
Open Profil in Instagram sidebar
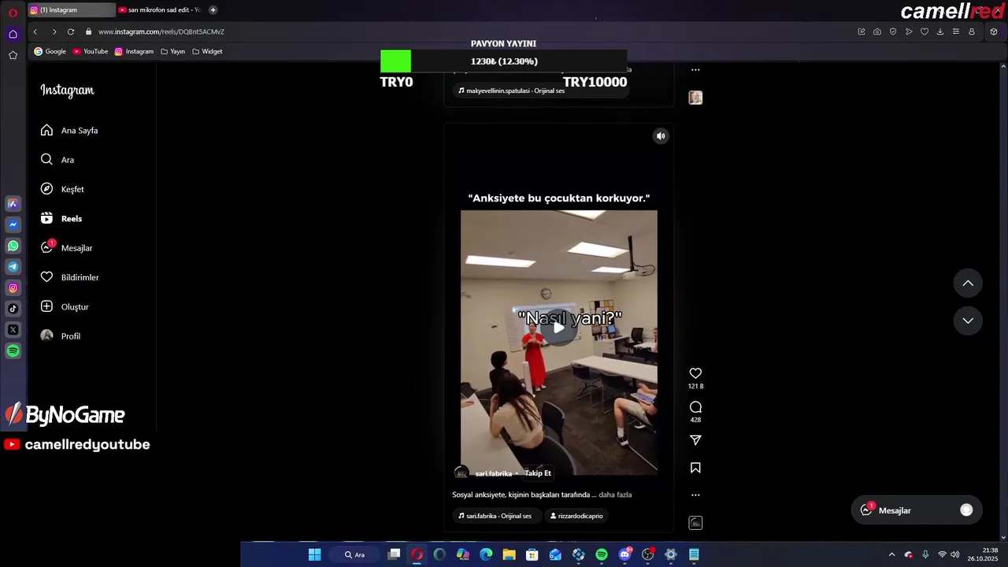[61, 336]
